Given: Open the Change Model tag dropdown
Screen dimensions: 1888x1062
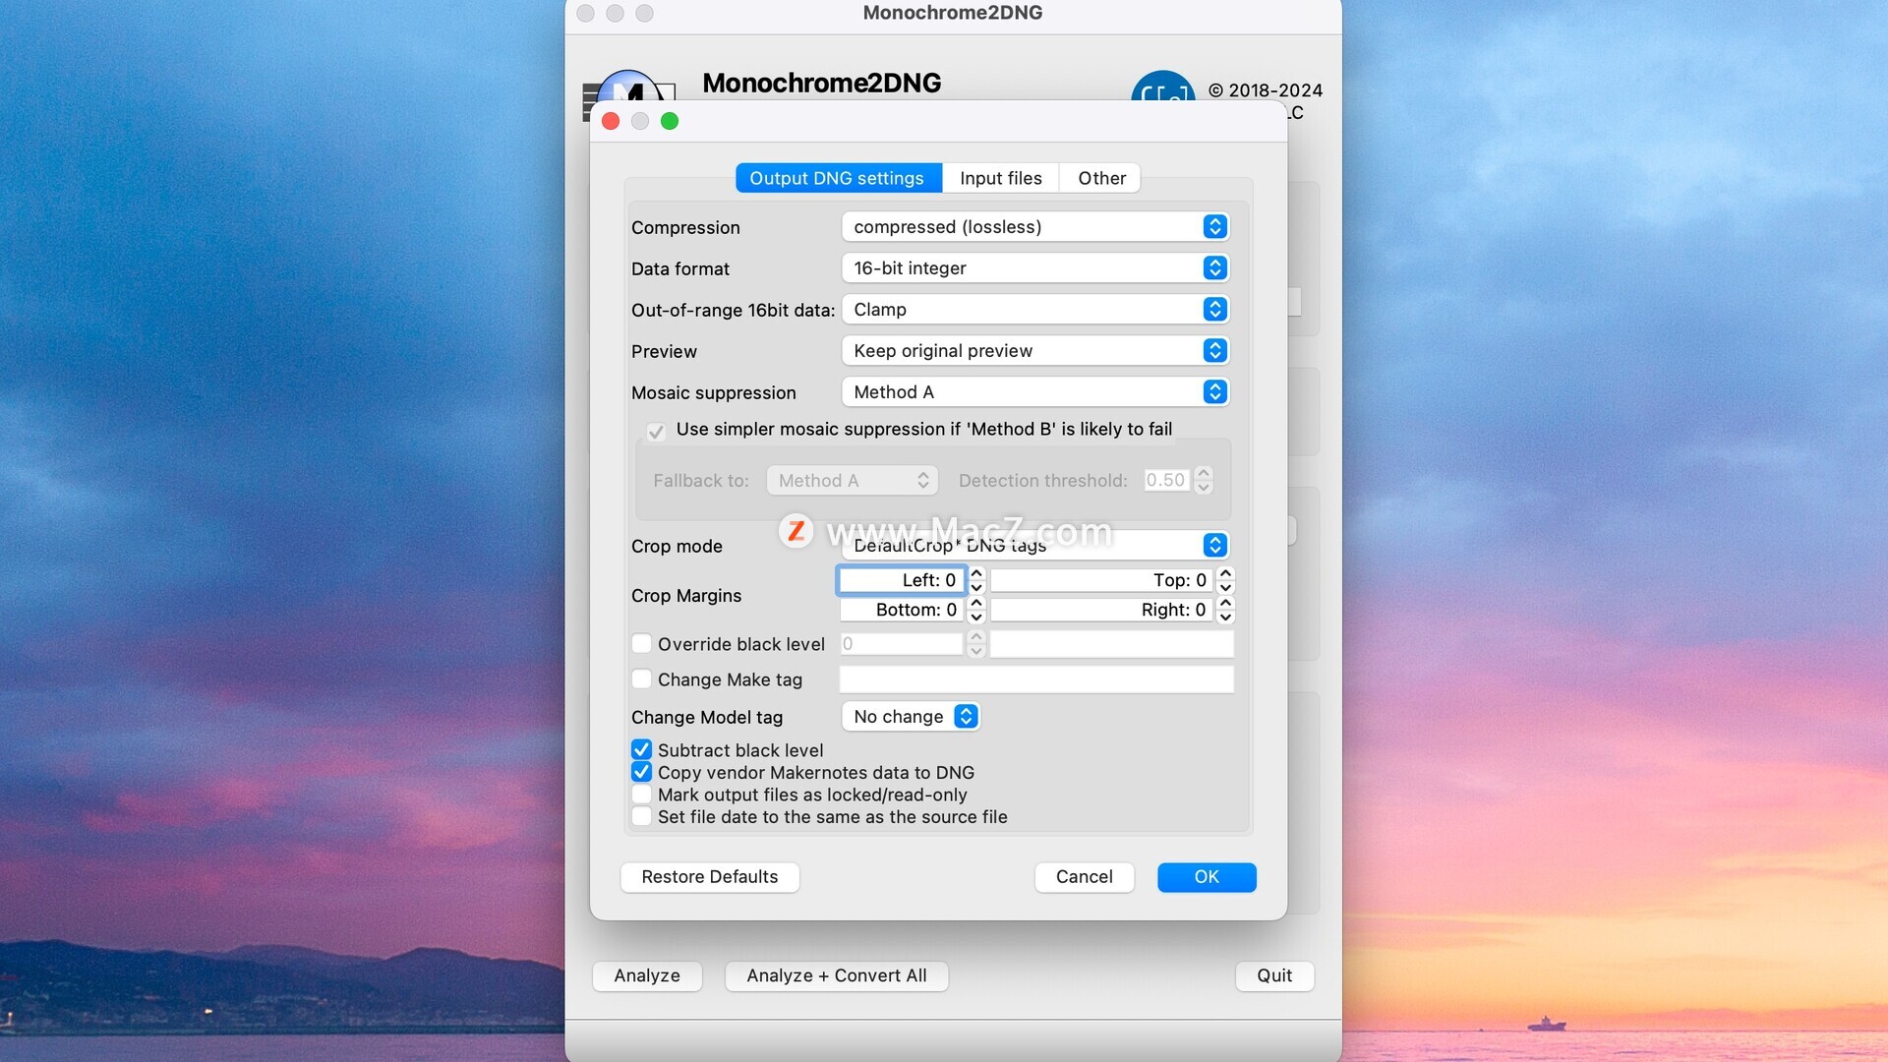Looking at the screenshot, I should click(911, 717).
